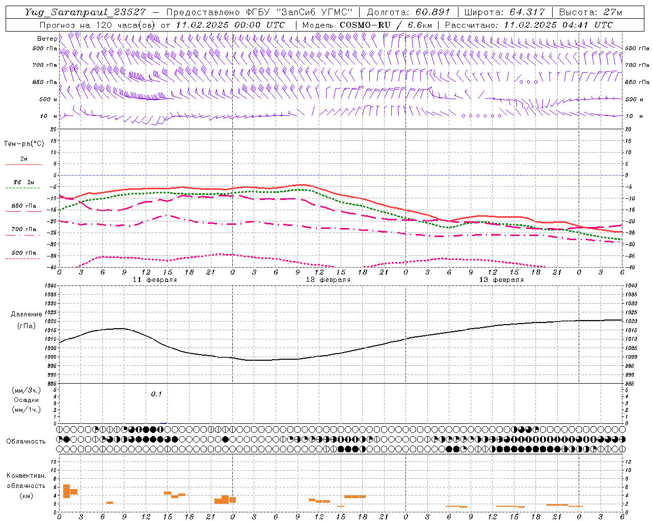Click the (мм/3ч.) precipitation unit label

(26, 390)
